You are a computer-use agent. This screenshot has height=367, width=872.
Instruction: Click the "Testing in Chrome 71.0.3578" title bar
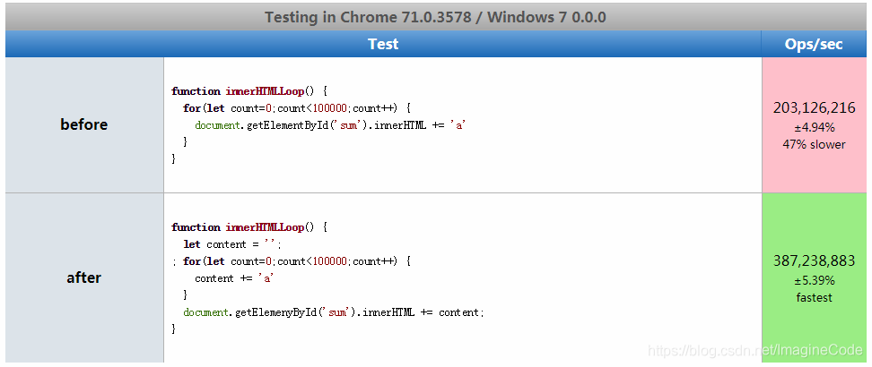coord(436,17)
